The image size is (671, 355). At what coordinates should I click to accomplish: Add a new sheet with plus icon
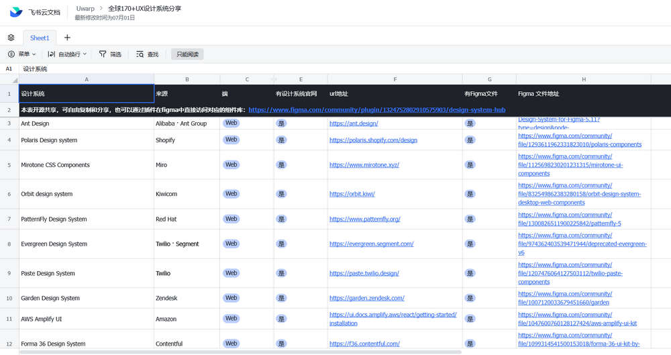(67, 38)
